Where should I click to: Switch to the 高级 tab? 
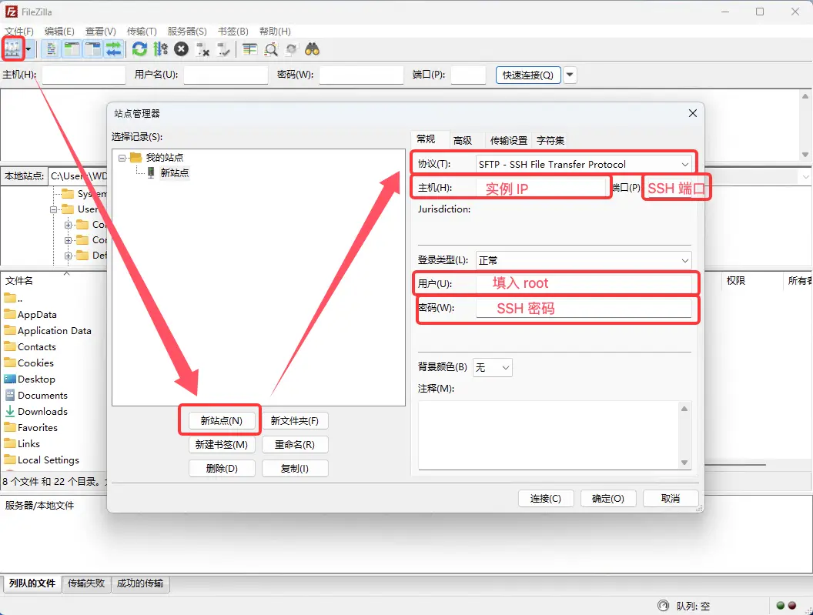tap(463, 140)
